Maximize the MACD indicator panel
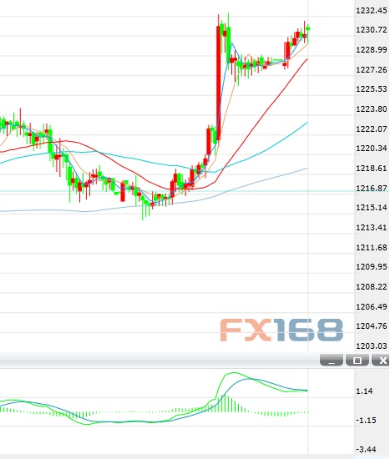 357,360
